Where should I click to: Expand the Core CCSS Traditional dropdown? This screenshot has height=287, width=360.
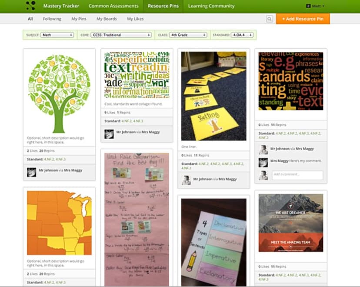click(x=121, y=35)
